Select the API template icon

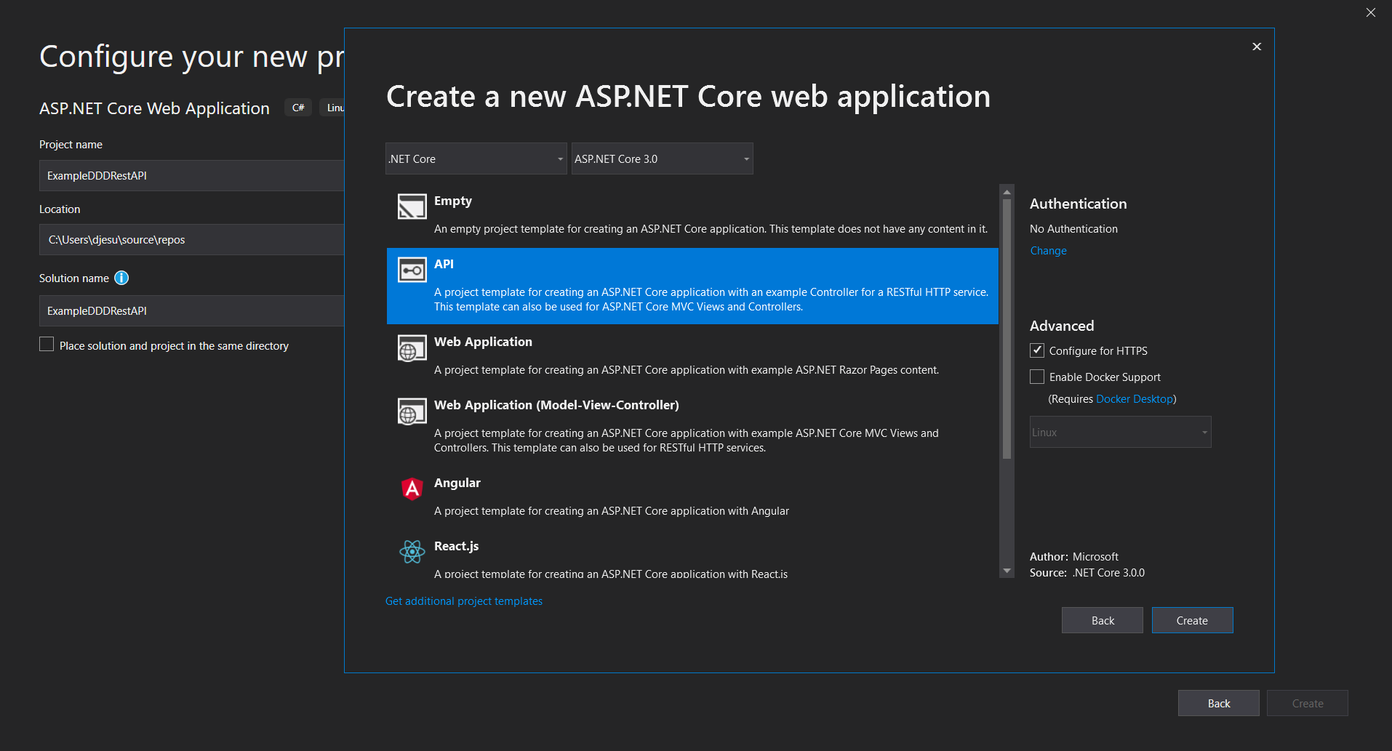coord(412,269)
